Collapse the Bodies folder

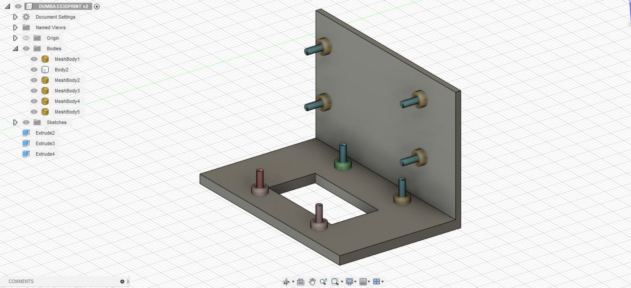point(15,48)
